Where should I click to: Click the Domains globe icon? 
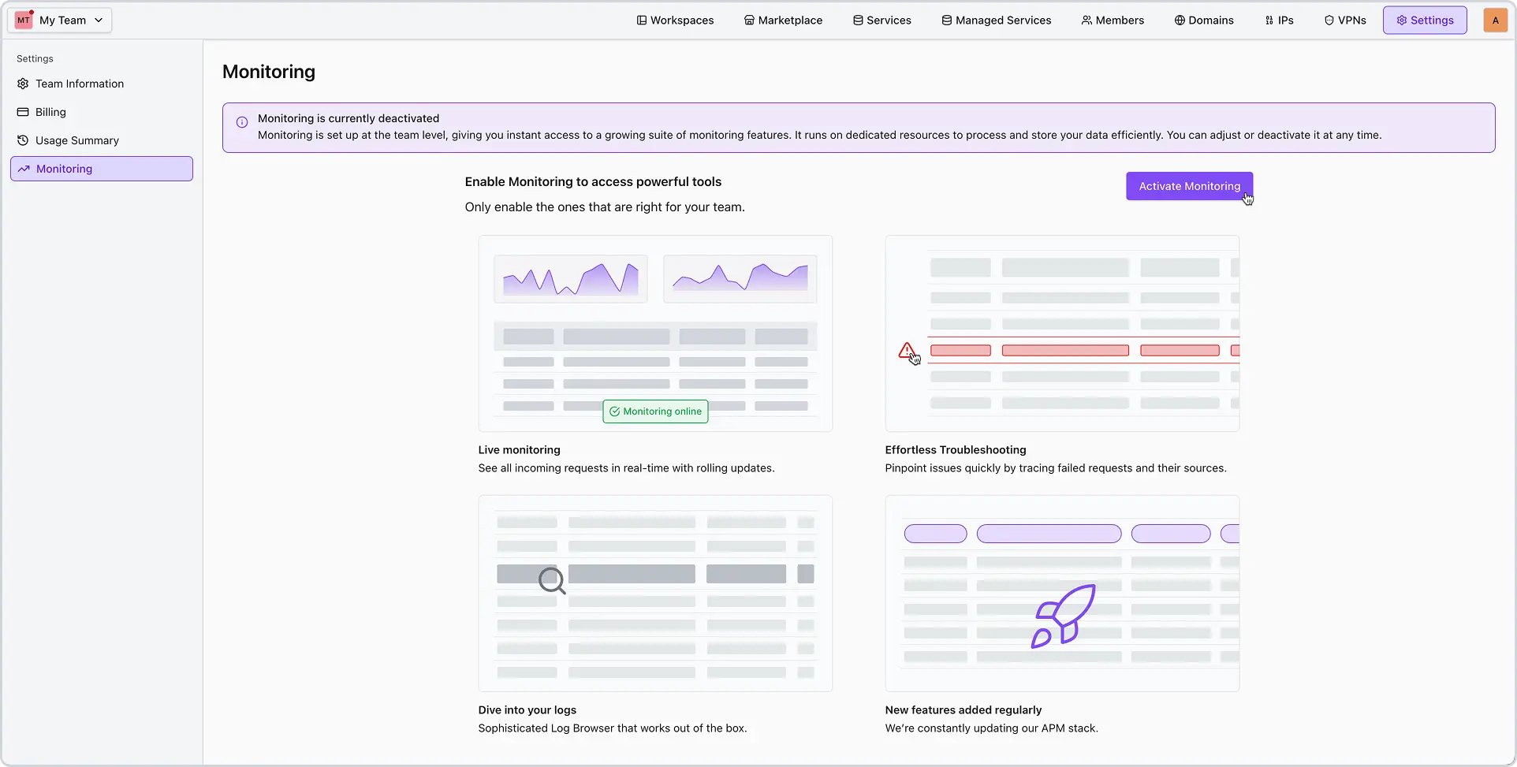tap(1180, 20)
